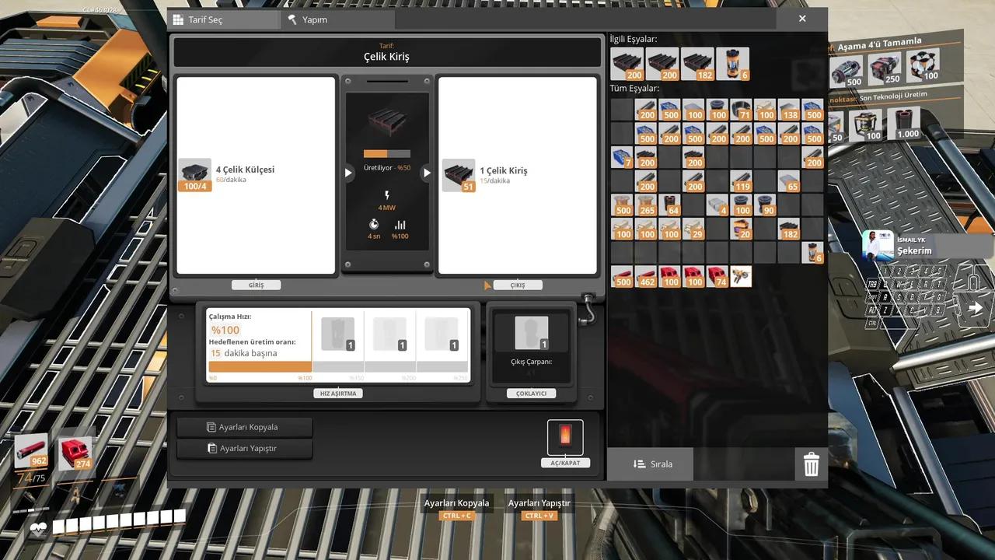
Task: Click the '15/dakika' output rate text
Action: (x=494, y=180)
